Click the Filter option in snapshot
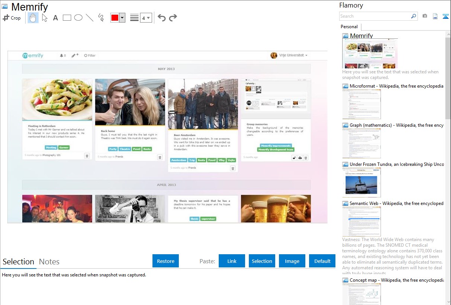The height and width of the screenshot is (305, 451). pyautogui.click(x=90, y=56)
